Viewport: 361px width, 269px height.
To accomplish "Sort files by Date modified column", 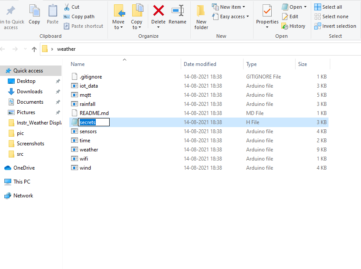I will click(x=200, y=64).
